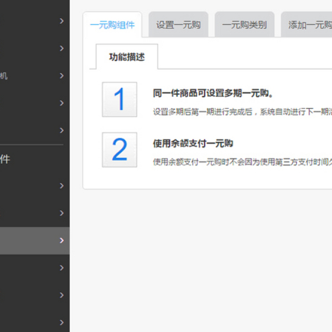This screenshot has width=332, height=332.
Task: Click heading 同一件商品可设置多期一元购
Action: [x=213, y=93]
